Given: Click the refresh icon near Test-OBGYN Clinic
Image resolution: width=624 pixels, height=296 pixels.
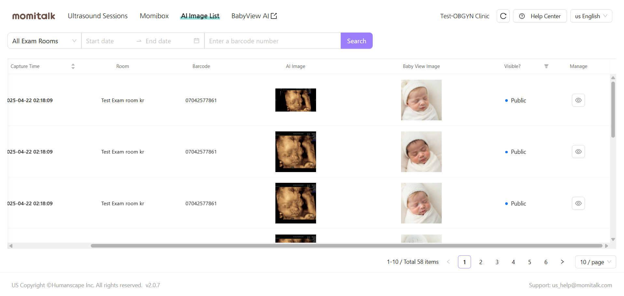Looking at the screenshot, I should [503, 16].
